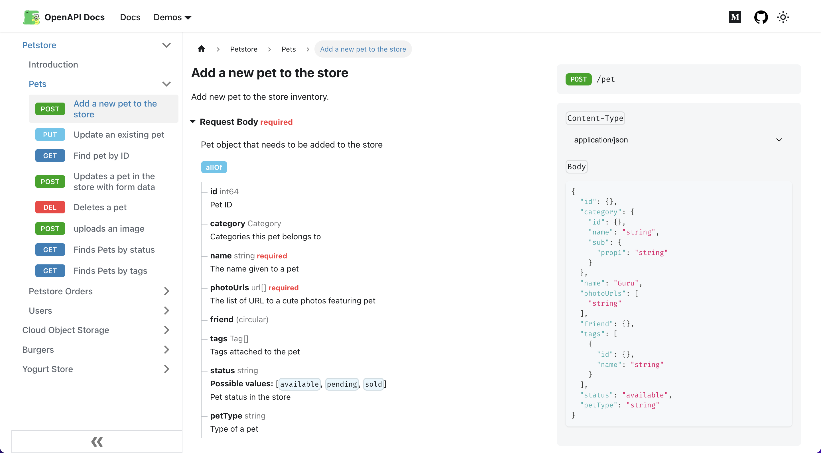Open the Demos dropdown menu
Screen dimensions: 821x453
(172, 17)
